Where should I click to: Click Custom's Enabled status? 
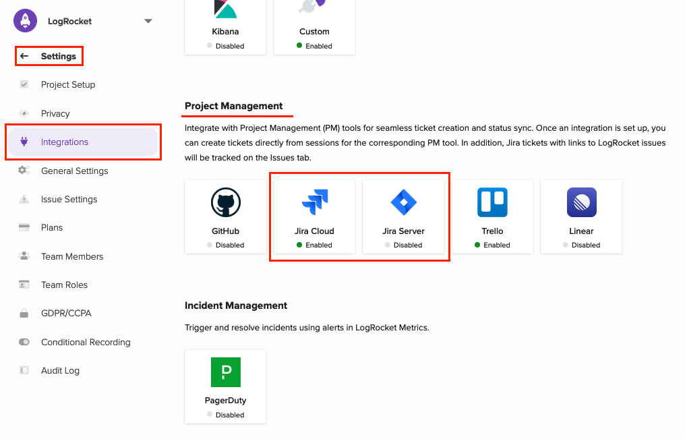click(x=314, y=46)
